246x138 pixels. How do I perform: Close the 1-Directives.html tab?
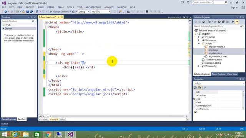point(62,17)
